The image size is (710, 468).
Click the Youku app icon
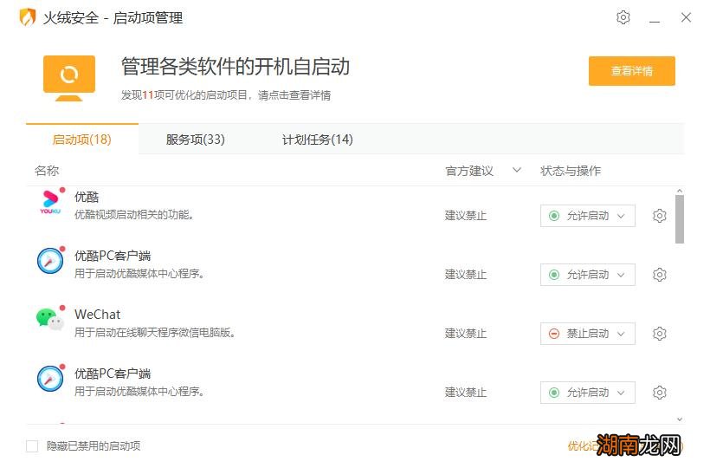(51, 202)
